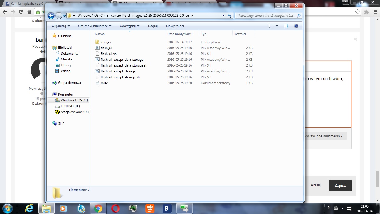Image resolution: width=380 pixels, height=214 pixels.
Task: Open the Organizuj dropdown menu
Action: coord(61,26)
